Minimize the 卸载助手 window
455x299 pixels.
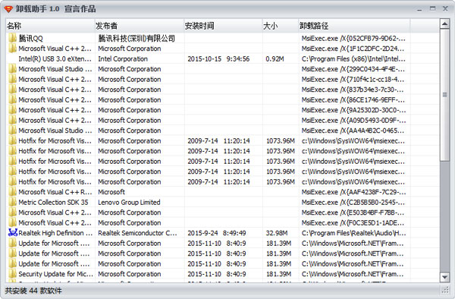coord(419,9)
